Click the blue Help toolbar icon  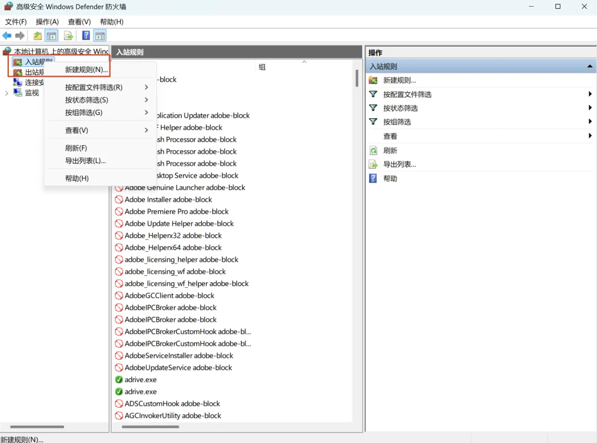pos(86,36)
